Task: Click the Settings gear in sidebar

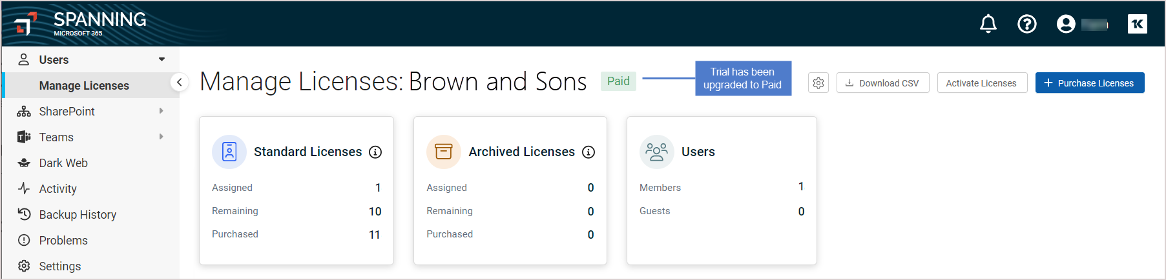Action: click(x=24, y=266)
